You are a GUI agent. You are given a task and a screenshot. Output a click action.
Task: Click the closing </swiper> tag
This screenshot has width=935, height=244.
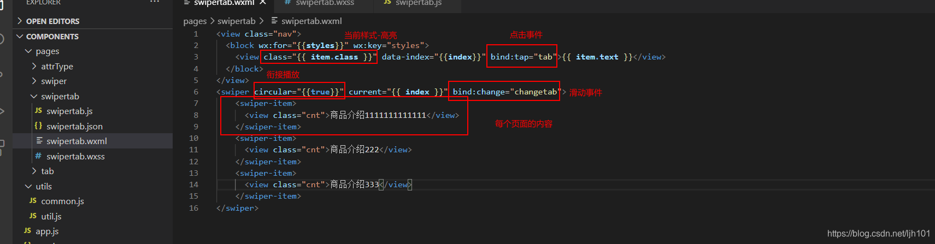point(237,208)
